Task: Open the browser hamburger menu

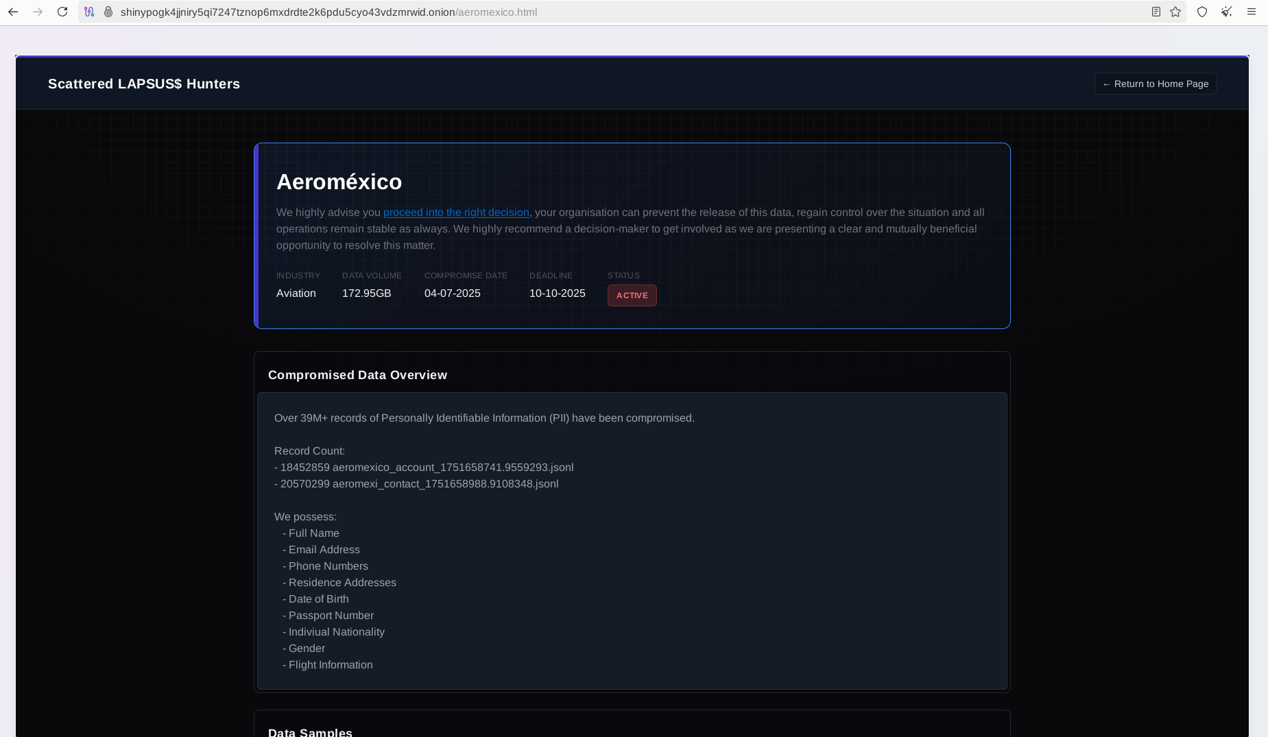Action: tap(1252, 12)
